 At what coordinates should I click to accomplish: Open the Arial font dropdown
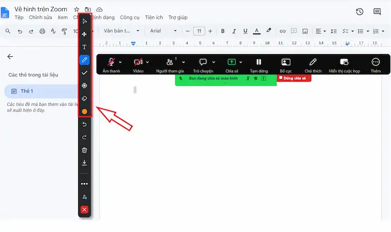(x=163, y=31)
